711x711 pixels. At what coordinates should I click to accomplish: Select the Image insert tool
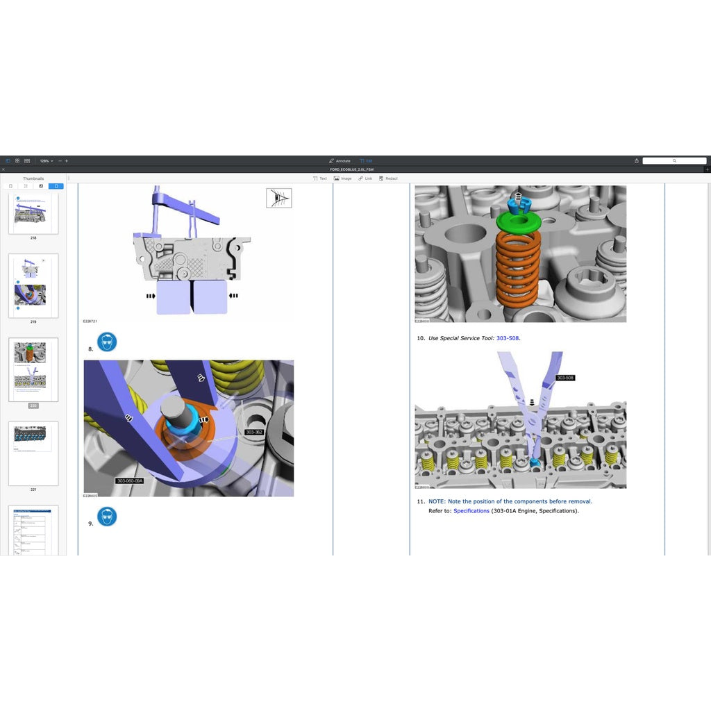click(x=343, y=178)
